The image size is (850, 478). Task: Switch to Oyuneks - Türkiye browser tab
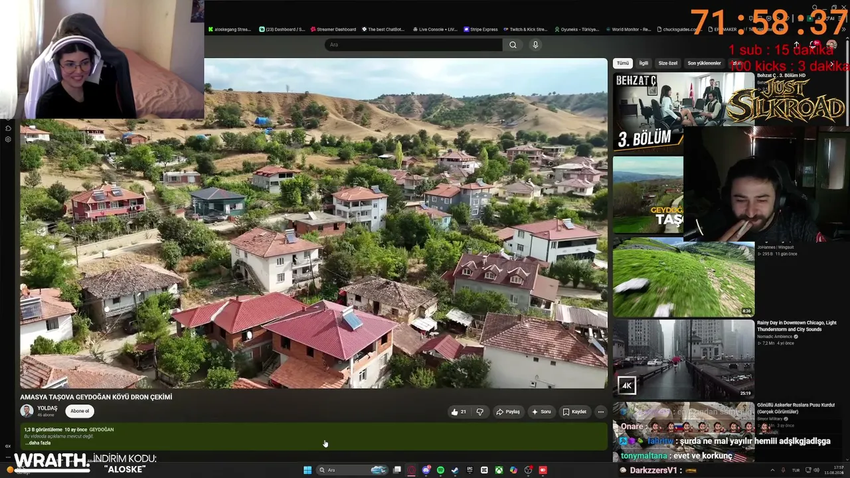[x=576, y=29]
